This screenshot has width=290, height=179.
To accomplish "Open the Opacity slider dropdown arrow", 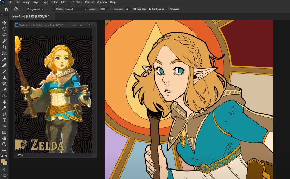I will point(108,9).
